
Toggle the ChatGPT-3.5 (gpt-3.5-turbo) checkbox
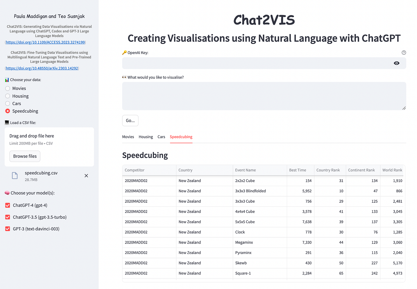(x=7, y=217)
